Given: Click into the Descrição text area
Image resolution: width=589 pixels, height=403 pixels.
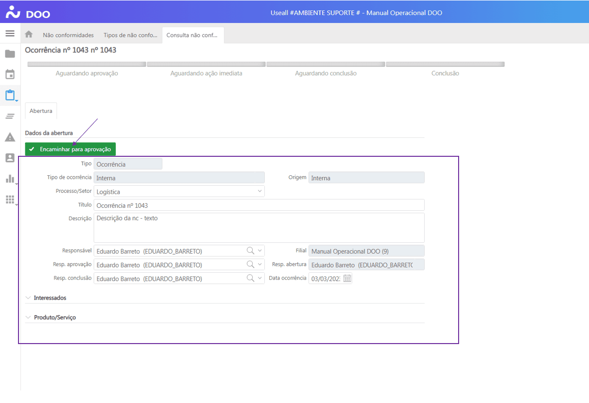Looking at the screenshot, I should point(259,228).
